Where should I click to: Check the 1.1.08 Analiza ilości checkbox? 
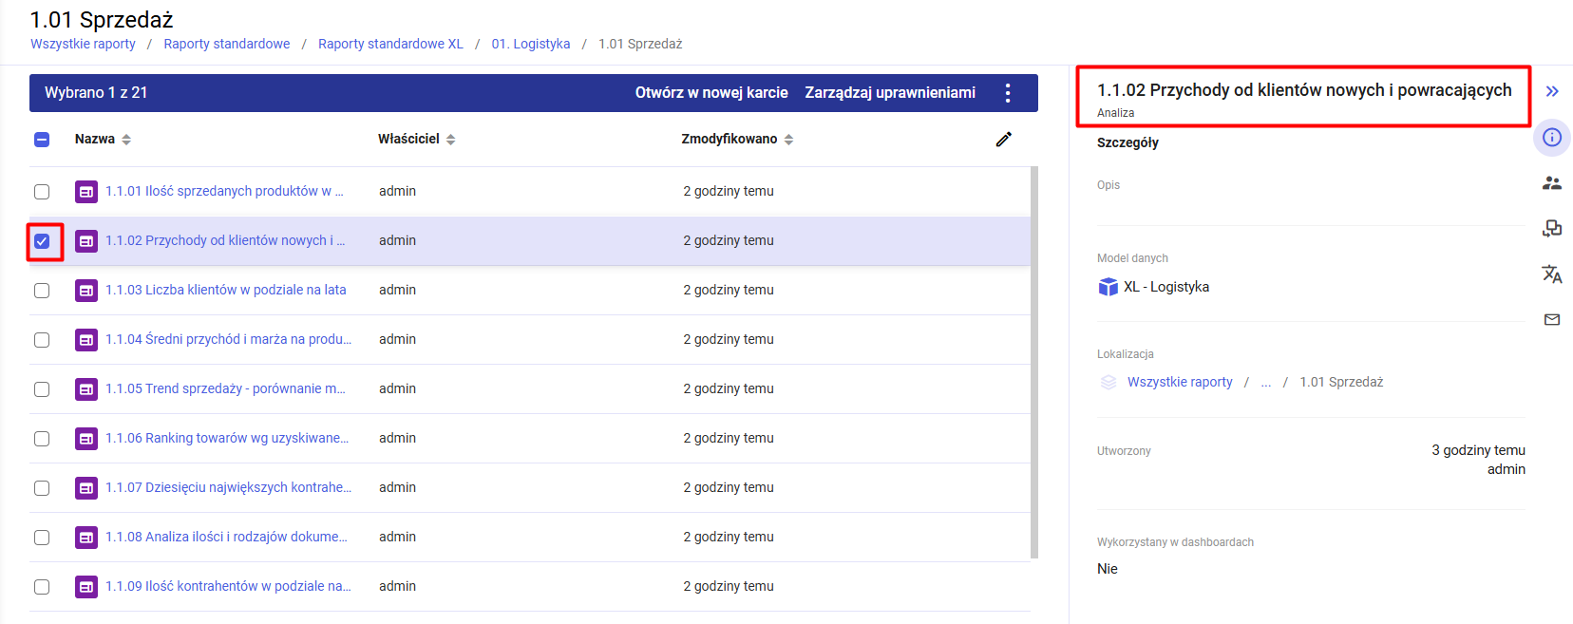pyautogui.click(x=42, y=538)
